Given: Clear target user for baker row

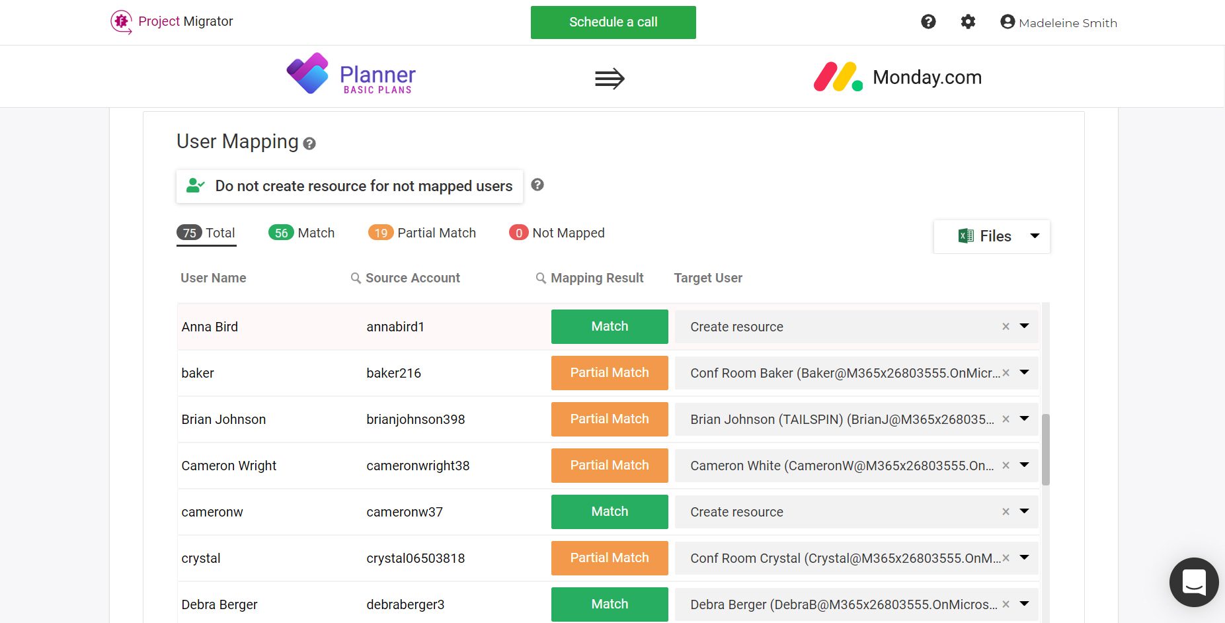Looking at the screenshot, I should click(1006, 373).
